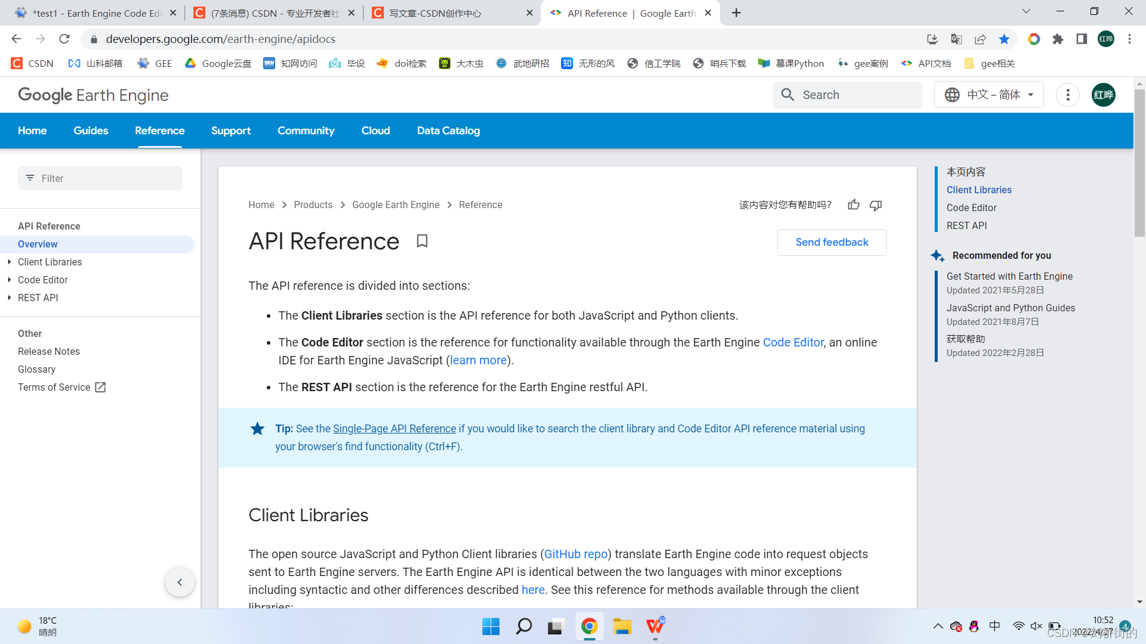Screen dimensions: 1146x644
Task: Click the Send feedback button
Action: (831, 242)
